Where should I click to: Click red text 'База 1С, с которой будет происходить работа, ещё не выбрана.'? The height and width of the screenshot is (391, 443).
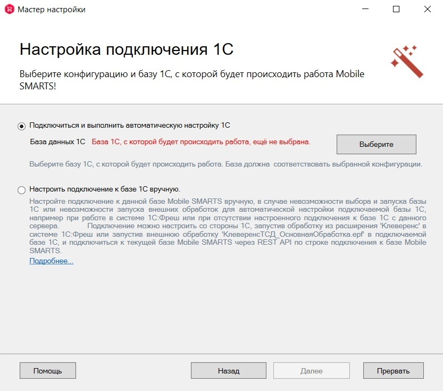click(201, 142)
